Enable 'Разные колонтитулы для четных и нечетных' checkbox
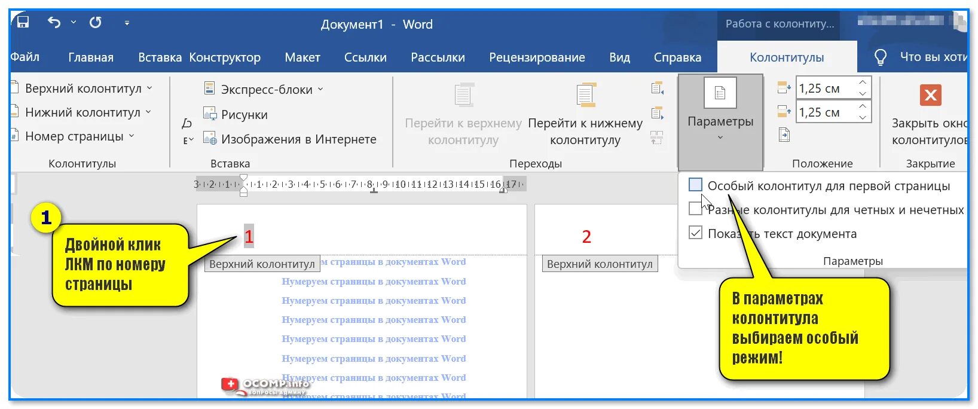Viewport: 978px width, 409px height. tap(695, 209)
